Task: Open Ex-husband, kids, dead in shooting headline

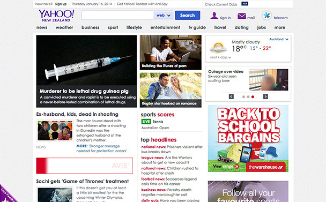Action: pos(77,114)
